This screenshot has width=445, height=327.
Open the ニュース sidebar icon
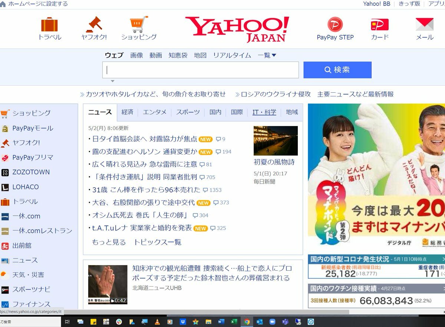tap(5, 261)
